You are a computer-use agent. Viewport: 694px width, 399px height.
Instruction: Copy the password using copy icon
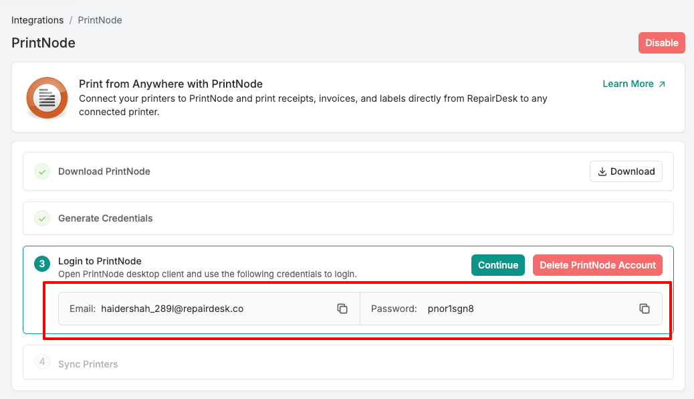coord(645,309)
